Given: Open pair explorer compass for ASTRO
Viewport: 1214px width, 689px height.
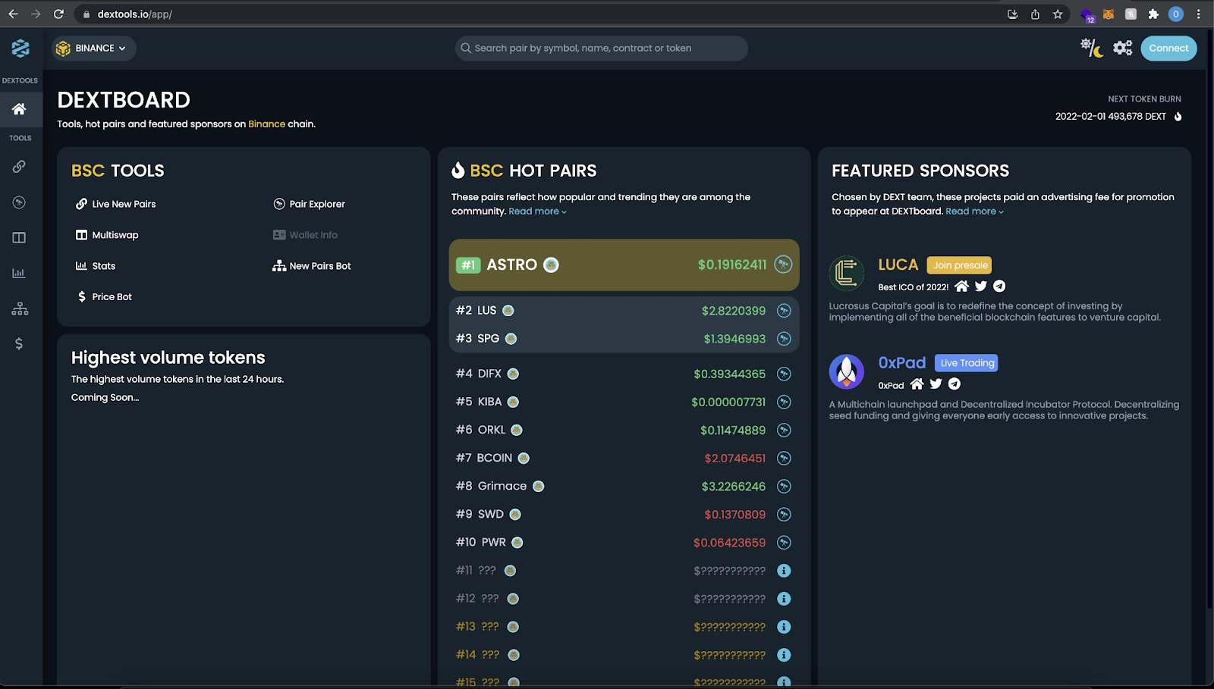Looking at the screenshot, I should (783, 265).
